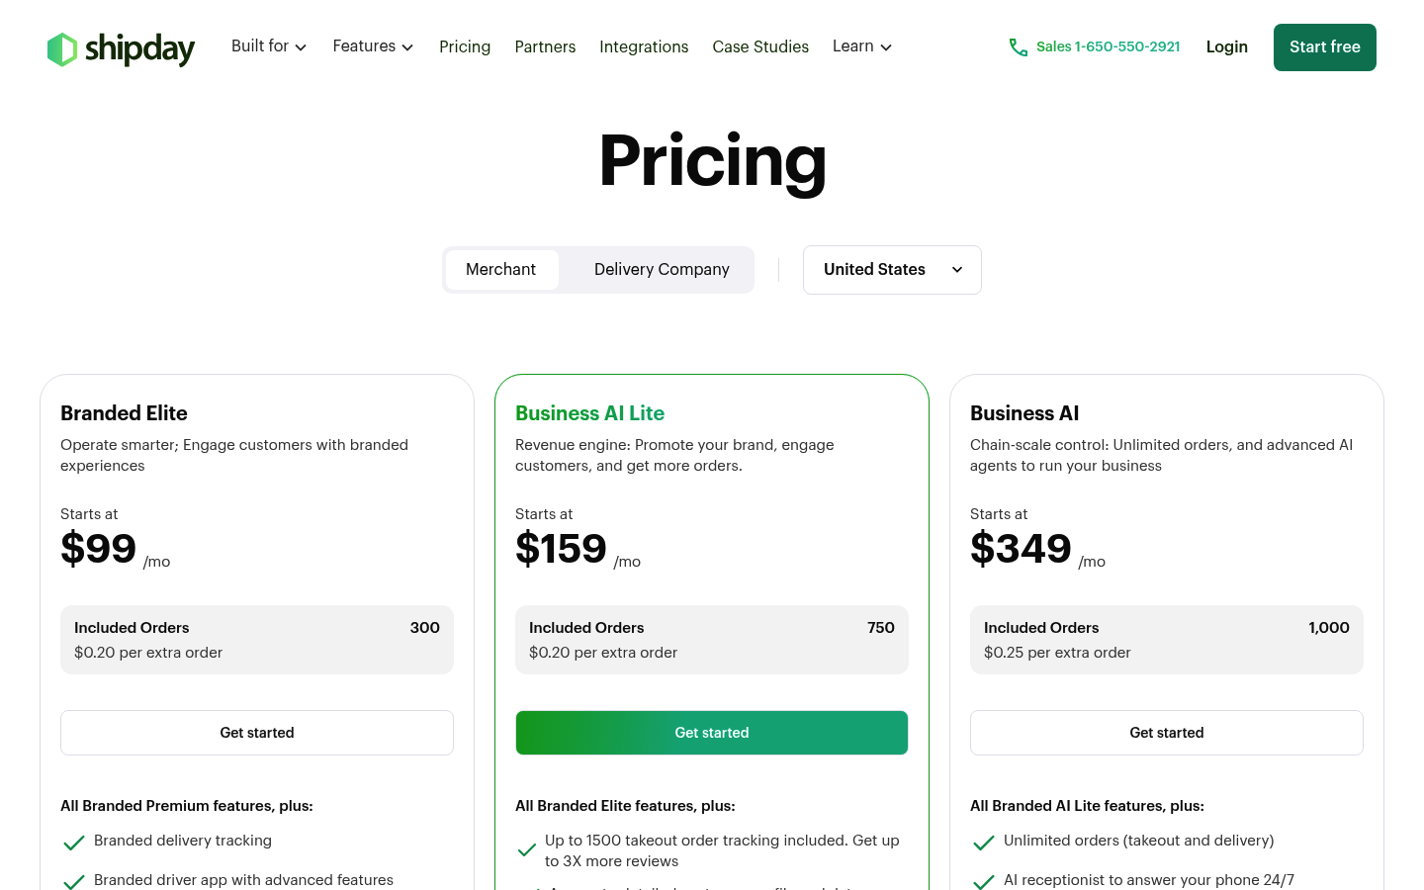The image size is (1424, 890).
Task: Click checkmark next to Branded driver app
Action: pyautogui.click(x=73, y=881)
